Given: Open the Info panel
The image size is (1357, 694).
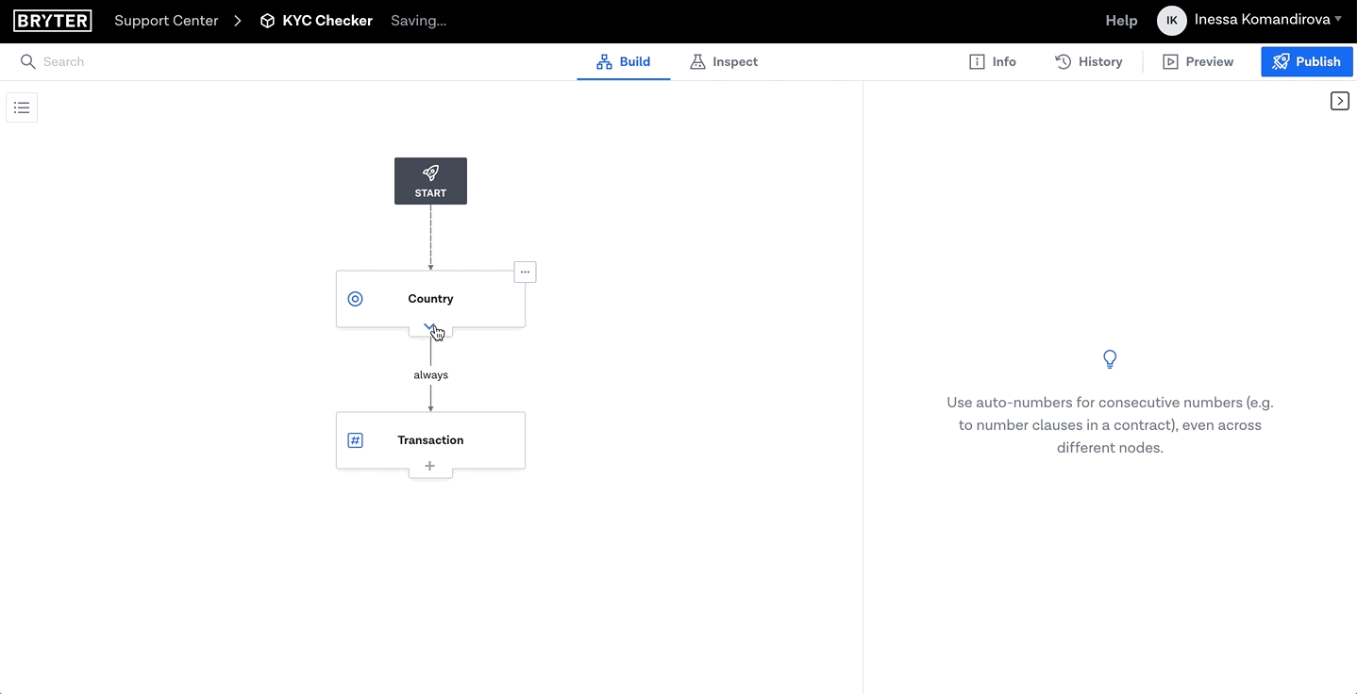Looking at the screenshot, I should [993, 61].
